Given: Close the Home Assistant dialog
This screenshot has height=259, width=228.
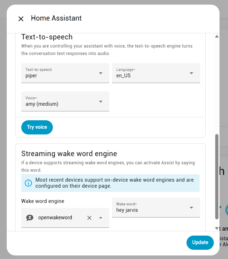Looking at the screenshot, I should click(21, 19).
